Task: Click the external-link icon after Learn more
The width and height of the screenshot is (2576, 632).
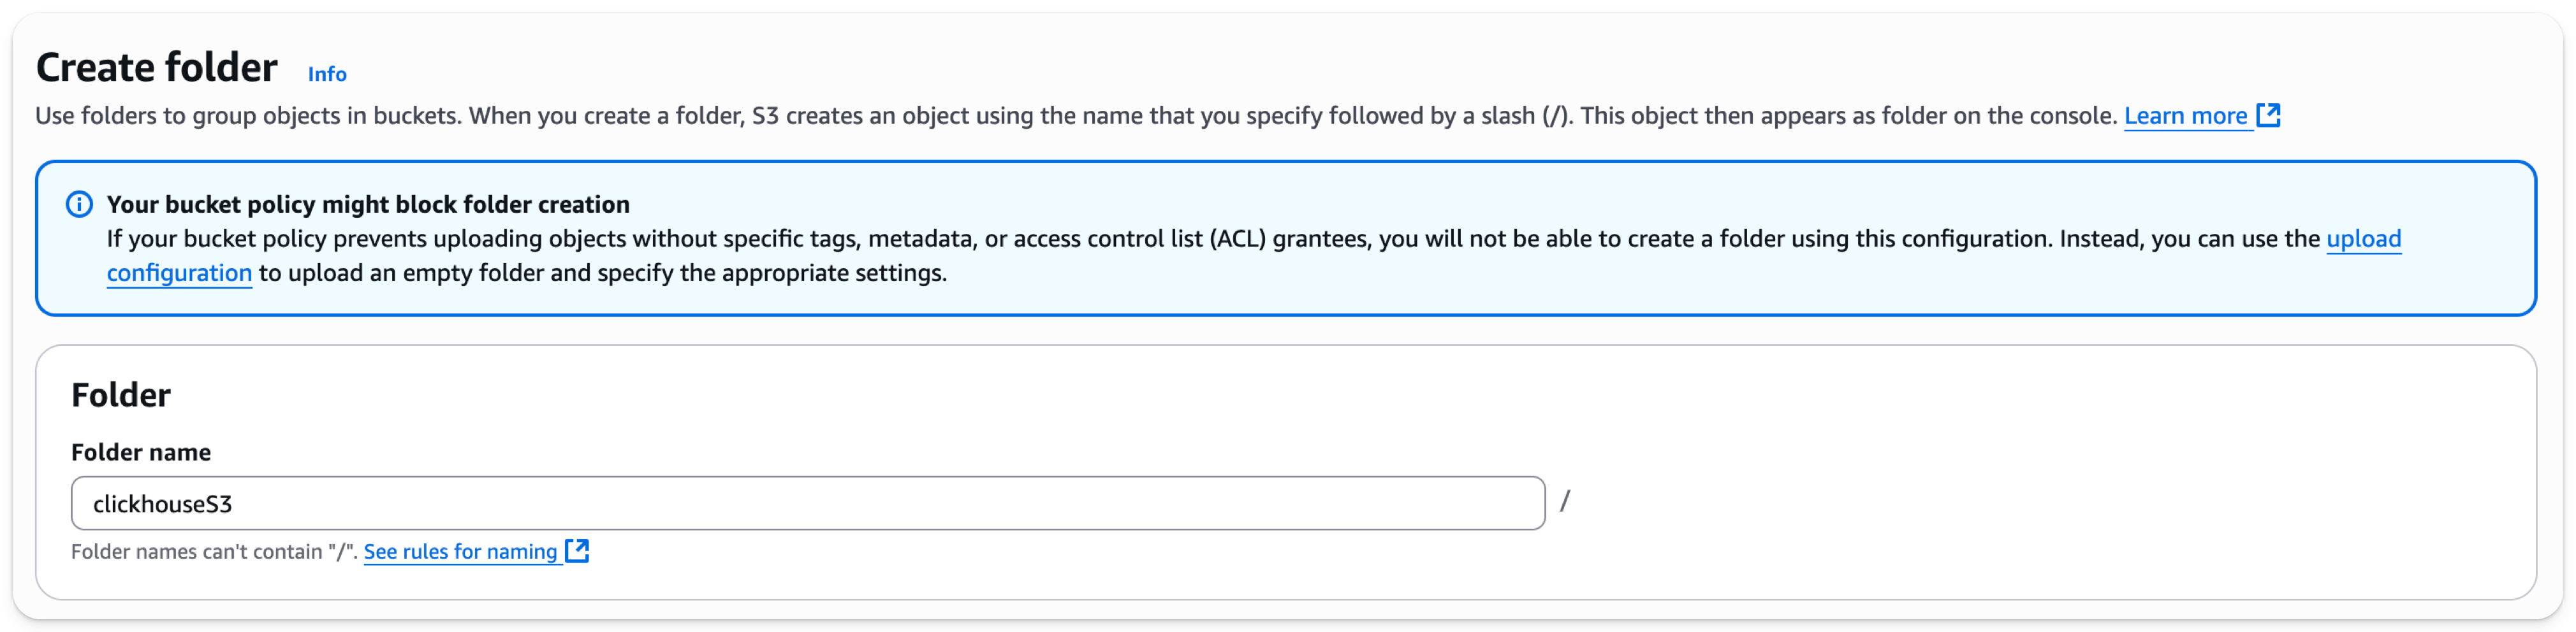Action: point(2270,115)
